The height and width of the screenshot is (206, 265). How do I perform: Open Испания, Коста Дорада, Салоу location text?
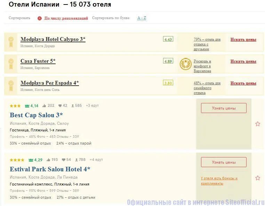coord(39,123)
